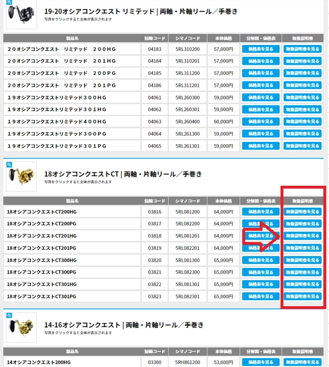View price list for 18オシアコンクエストCT200HG
This screenshot has height=367, width=329.
[x=261, y=212]
